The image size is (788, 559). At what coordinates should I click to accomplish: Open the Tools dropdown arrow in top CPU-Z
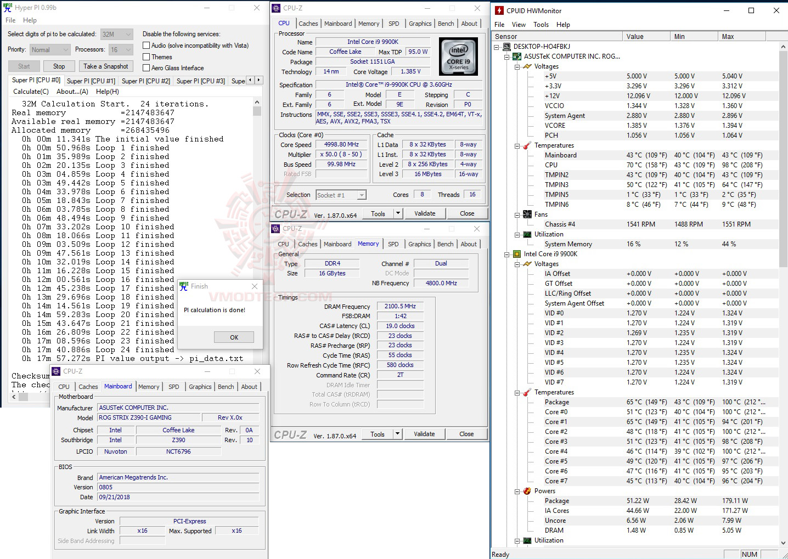[x=398, y=213]
